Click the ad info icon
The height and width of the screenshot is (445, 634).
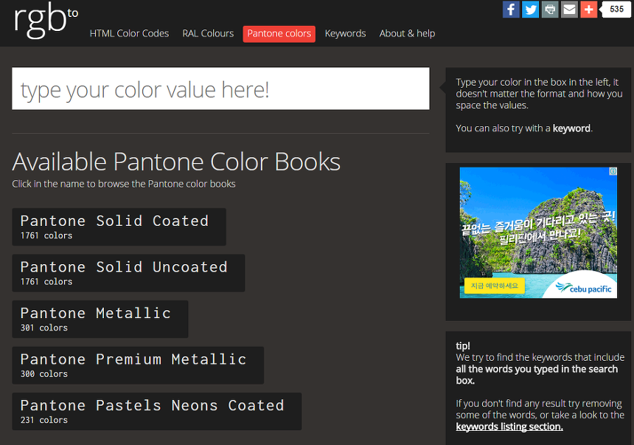[x=612, y=171]
